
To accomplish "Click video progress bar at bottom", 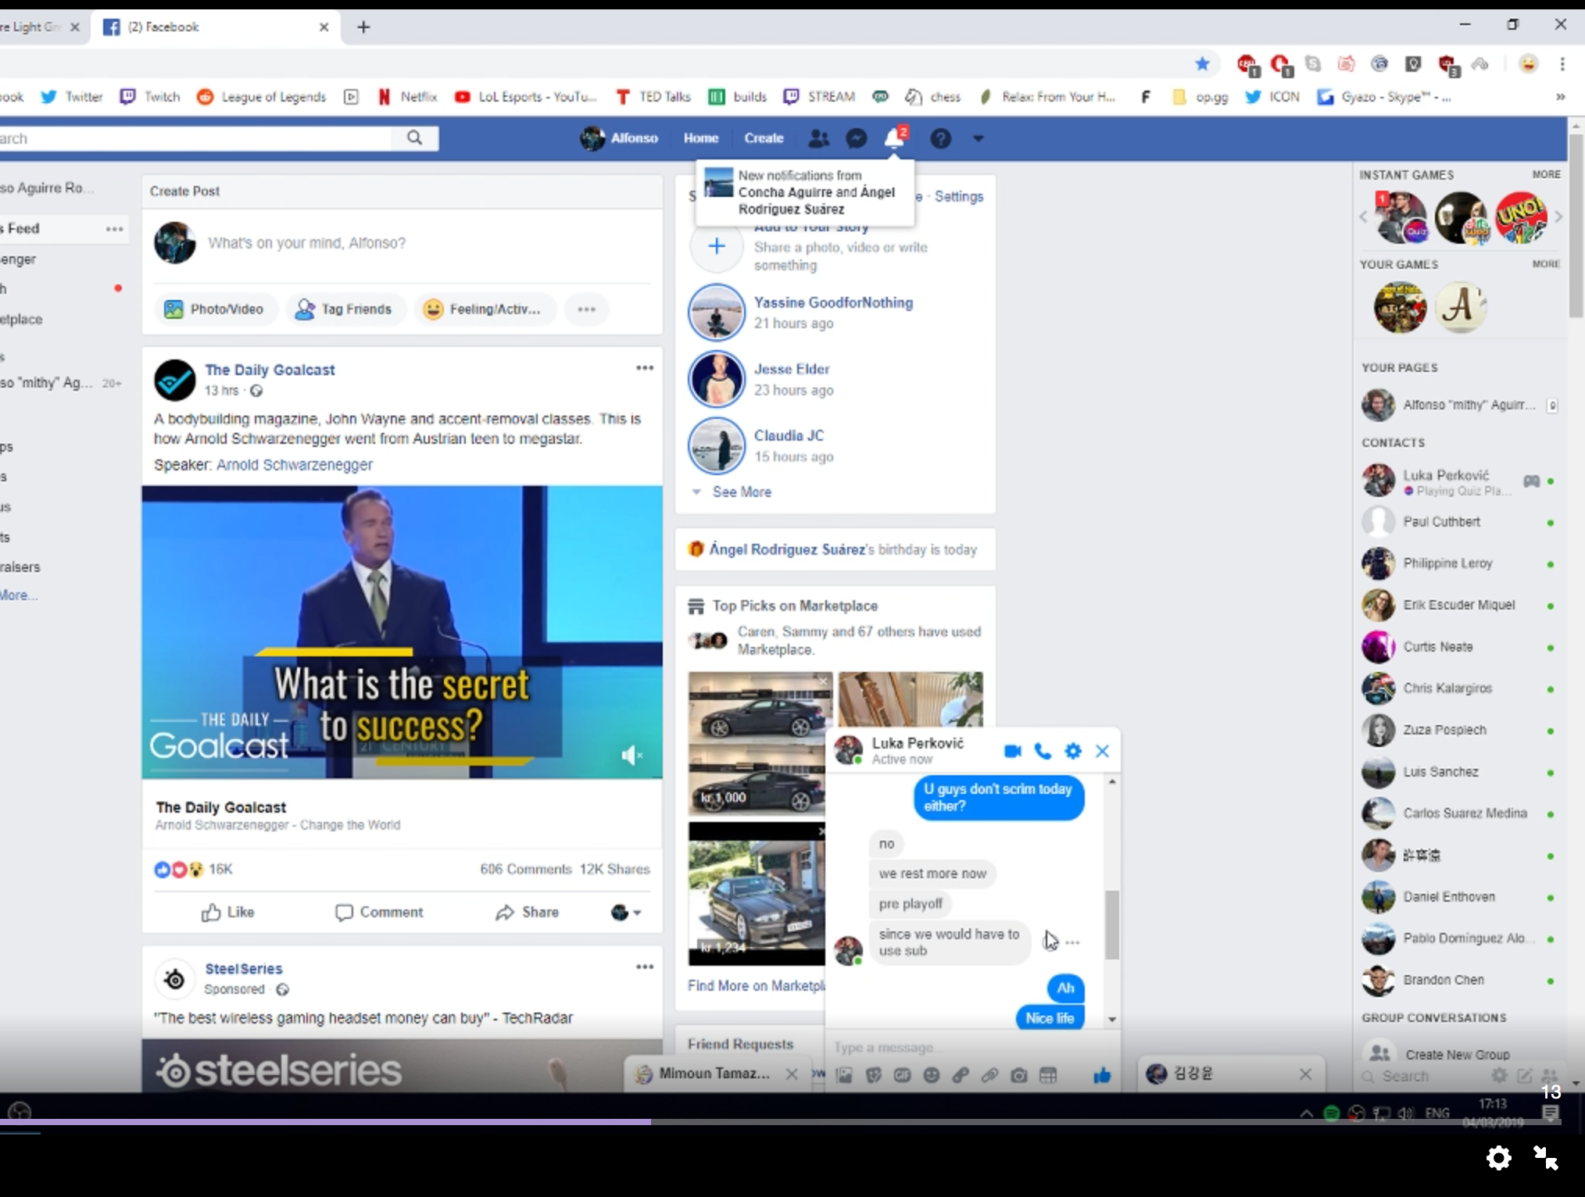I will point(782,1122).
